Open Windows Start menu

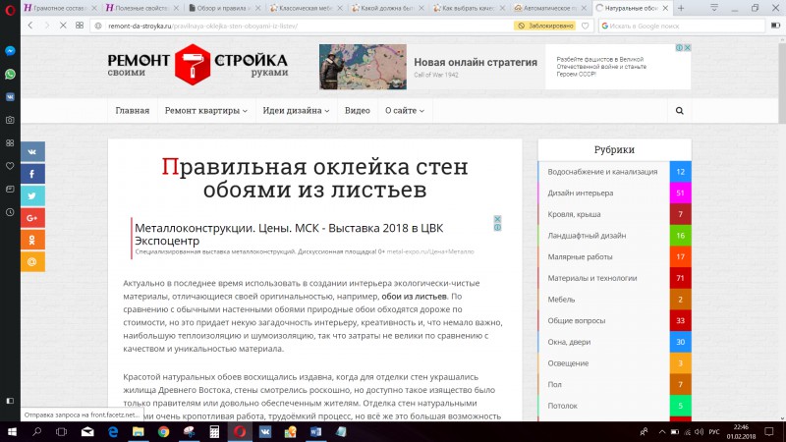[x=12, y=431]
